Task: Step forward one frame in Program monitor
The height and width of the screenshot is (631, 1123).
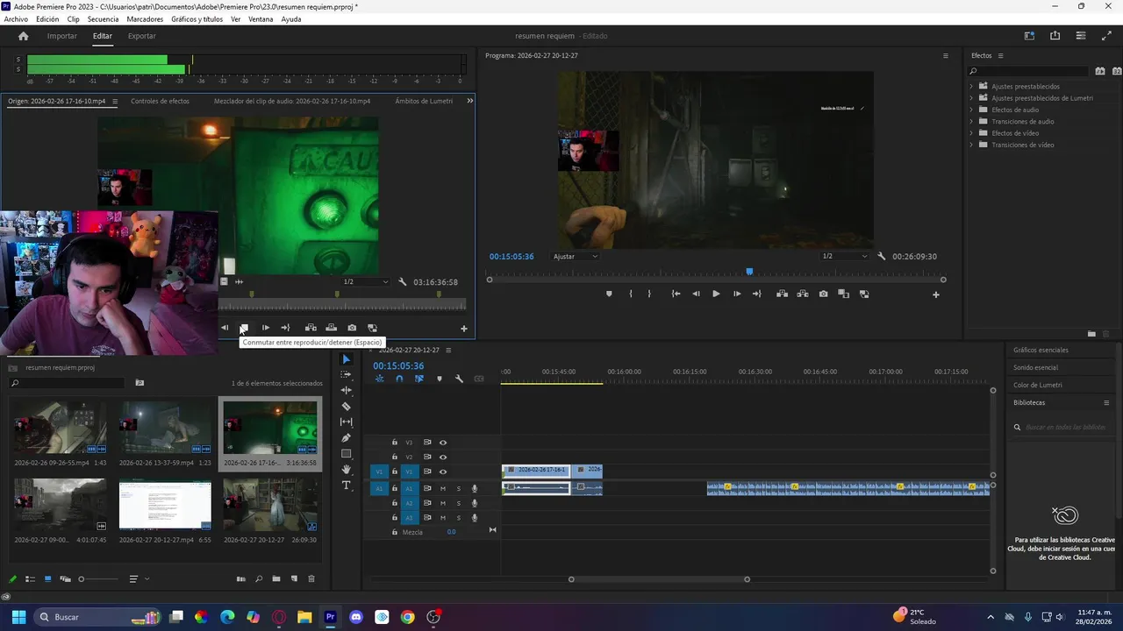Action: click(737, 294)
